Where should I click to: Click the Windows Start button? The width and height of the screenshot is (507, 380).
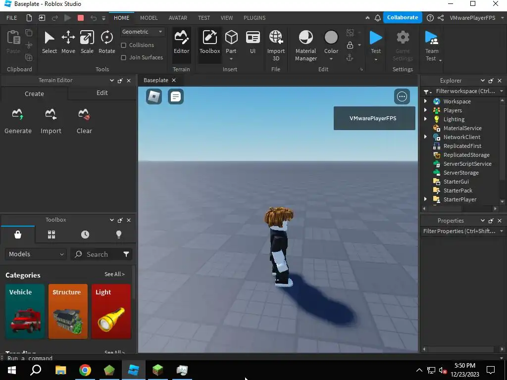click(x=12, y=370)
